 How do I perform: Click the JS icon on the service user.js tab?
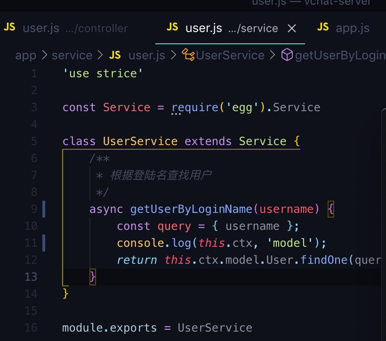pos(172,27)
